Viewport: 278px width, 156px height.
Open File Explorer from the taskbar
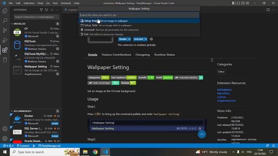coord(85,152)
